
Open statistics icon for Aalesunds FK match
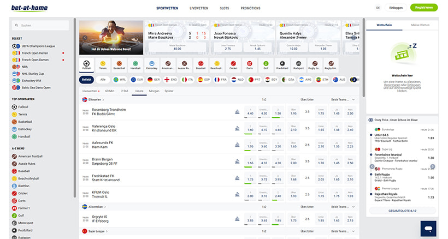pyautogui.click(x=237, y=145)
